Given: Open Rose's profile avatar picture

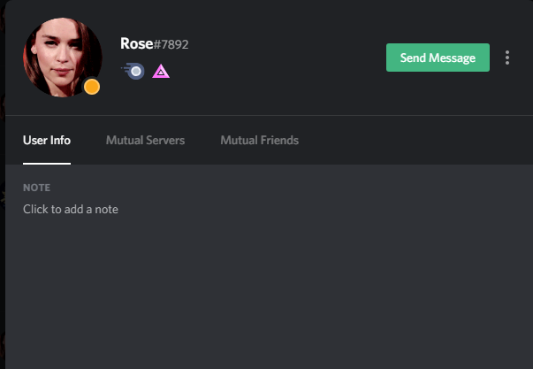Looking at the screenshot, I should (60, 55).
